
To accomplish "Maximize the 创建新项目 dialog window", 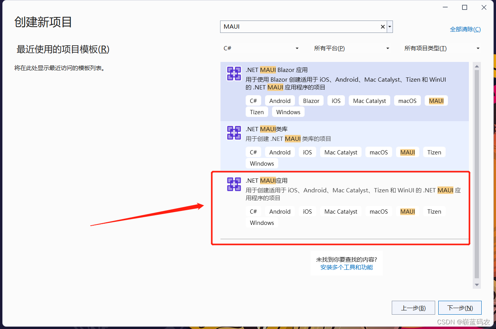I will coord(465,7).
